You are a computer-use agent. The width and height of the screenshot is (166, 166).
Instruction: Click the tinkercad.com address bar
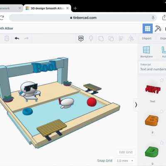pos(83,18)
